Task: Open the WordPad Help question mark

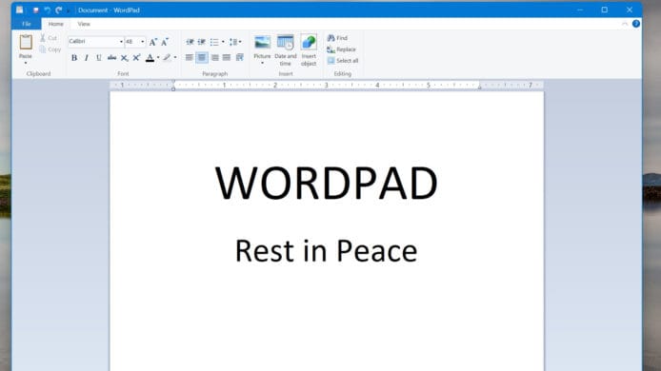Action: (x=636, y=24)
